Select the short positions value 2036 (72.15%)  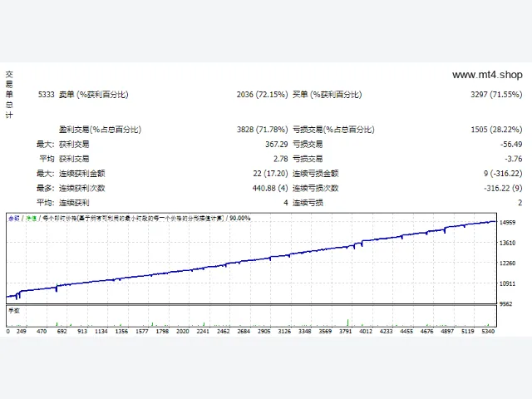[263, 94]
